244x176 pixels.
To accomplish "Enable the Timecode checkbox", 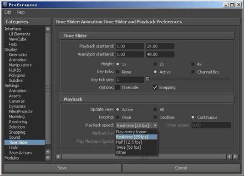I will [x=118, y=87].
